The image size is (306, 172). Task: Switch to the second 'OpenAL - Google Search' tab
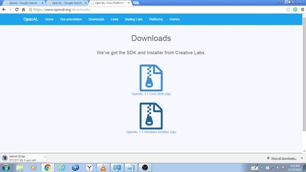(66, 3)
